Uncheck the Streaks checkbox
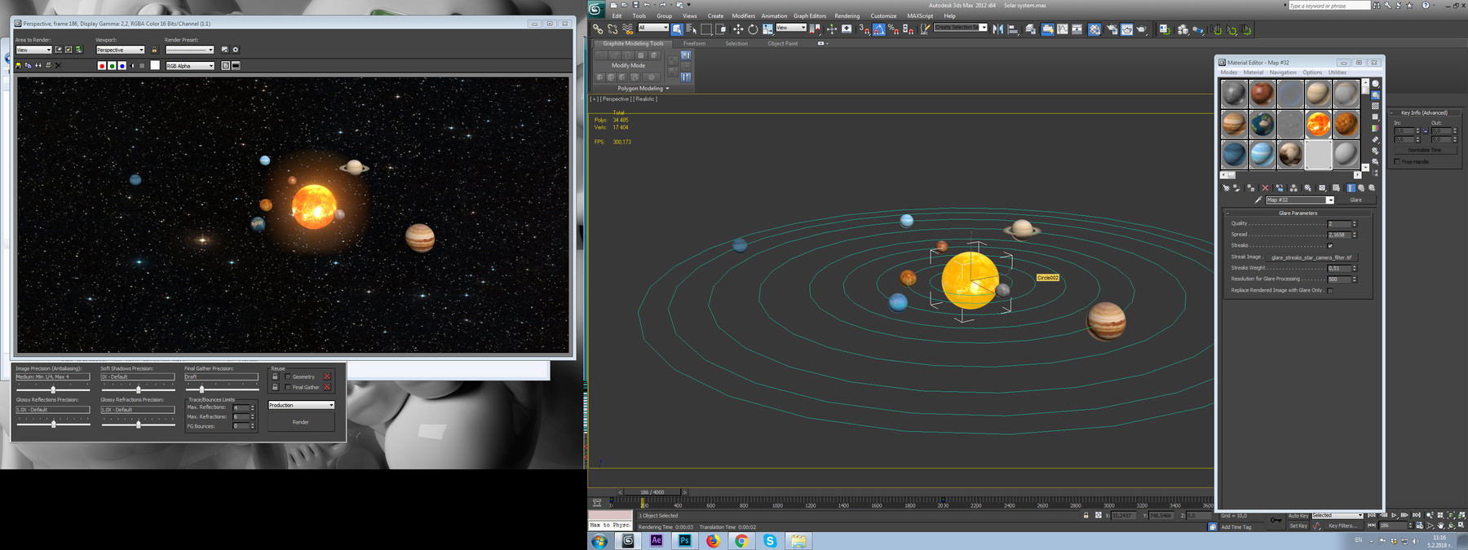Screen dimensions: 1468x550 1330,245
